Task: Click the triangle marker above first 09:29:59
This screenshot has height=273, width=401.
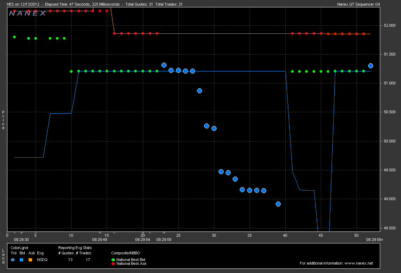Action: 164,233
